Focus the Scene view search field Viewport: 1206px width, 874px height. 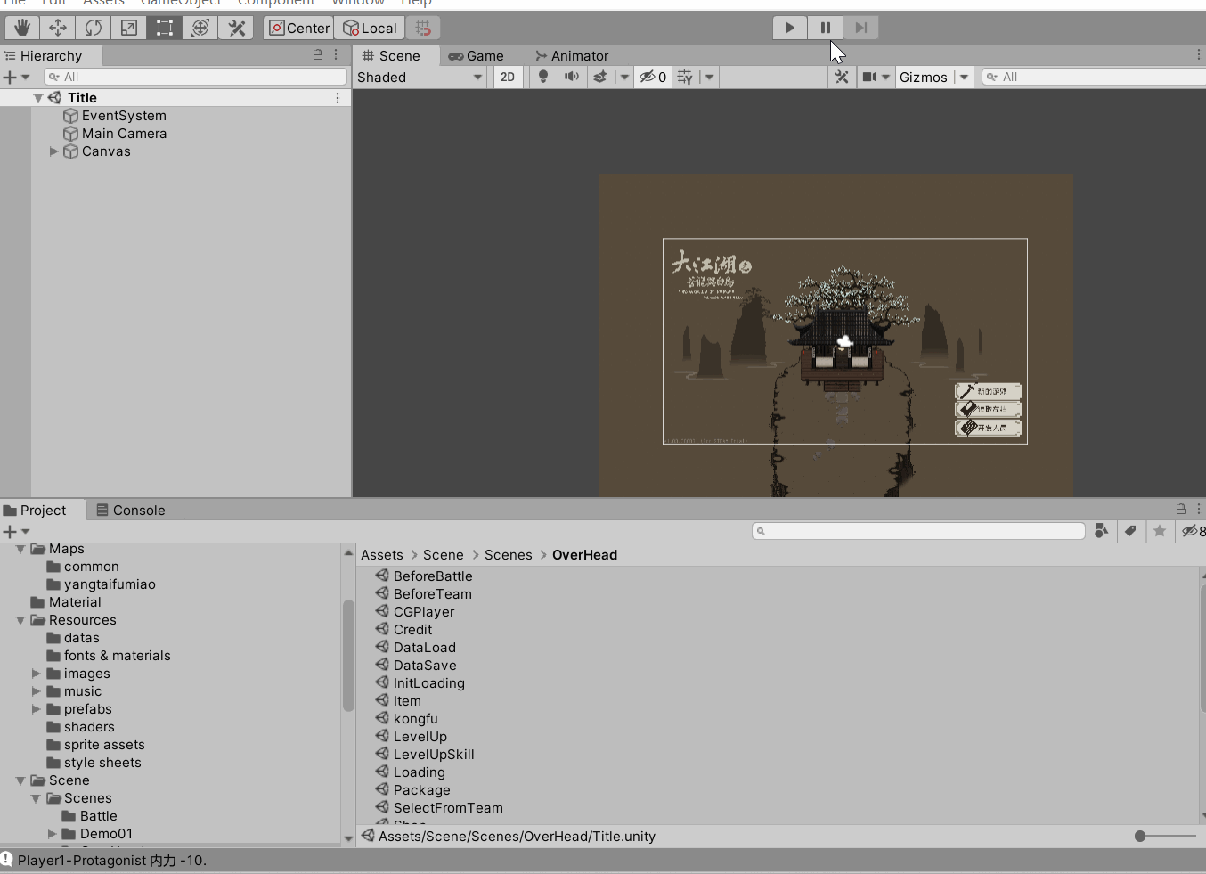coord(1095,77)
